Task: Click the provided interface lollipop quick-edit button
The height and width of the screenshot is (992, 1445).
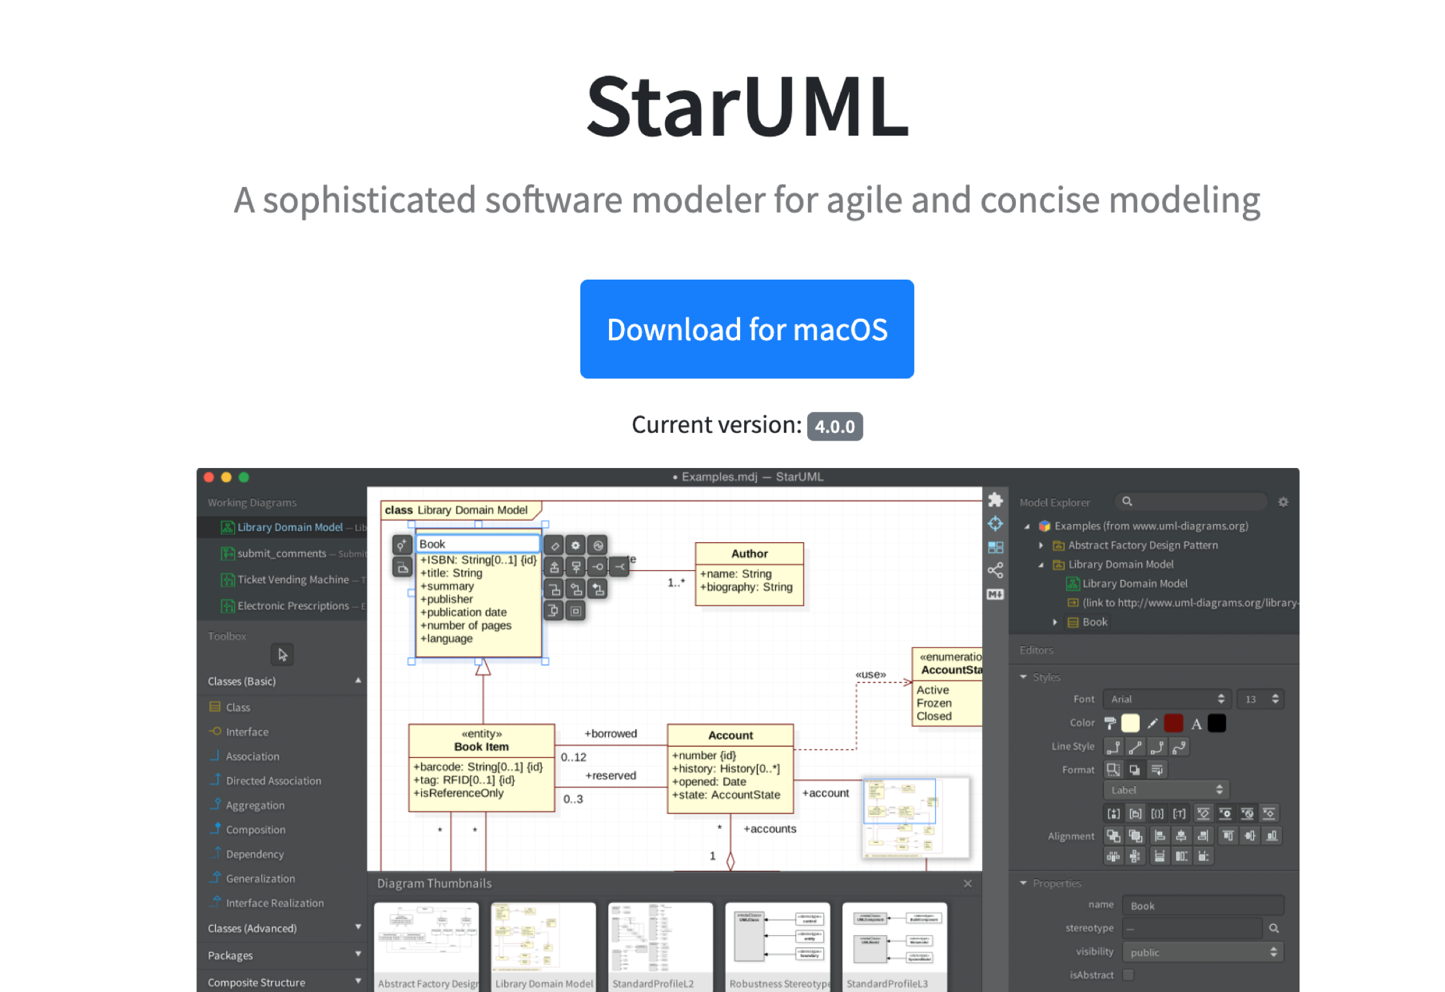Action: [597, 567]
